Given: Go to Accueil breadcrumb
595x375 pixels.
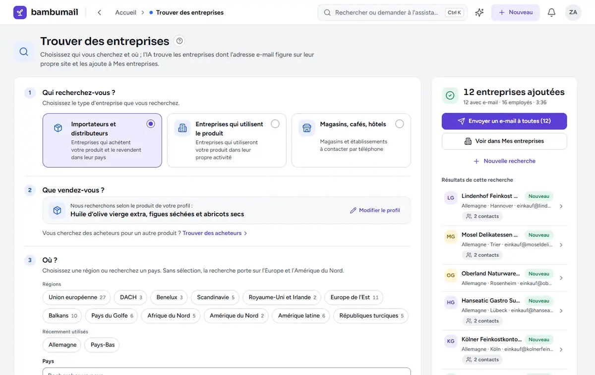Looking at the screenshot, I should click(125, 12).
